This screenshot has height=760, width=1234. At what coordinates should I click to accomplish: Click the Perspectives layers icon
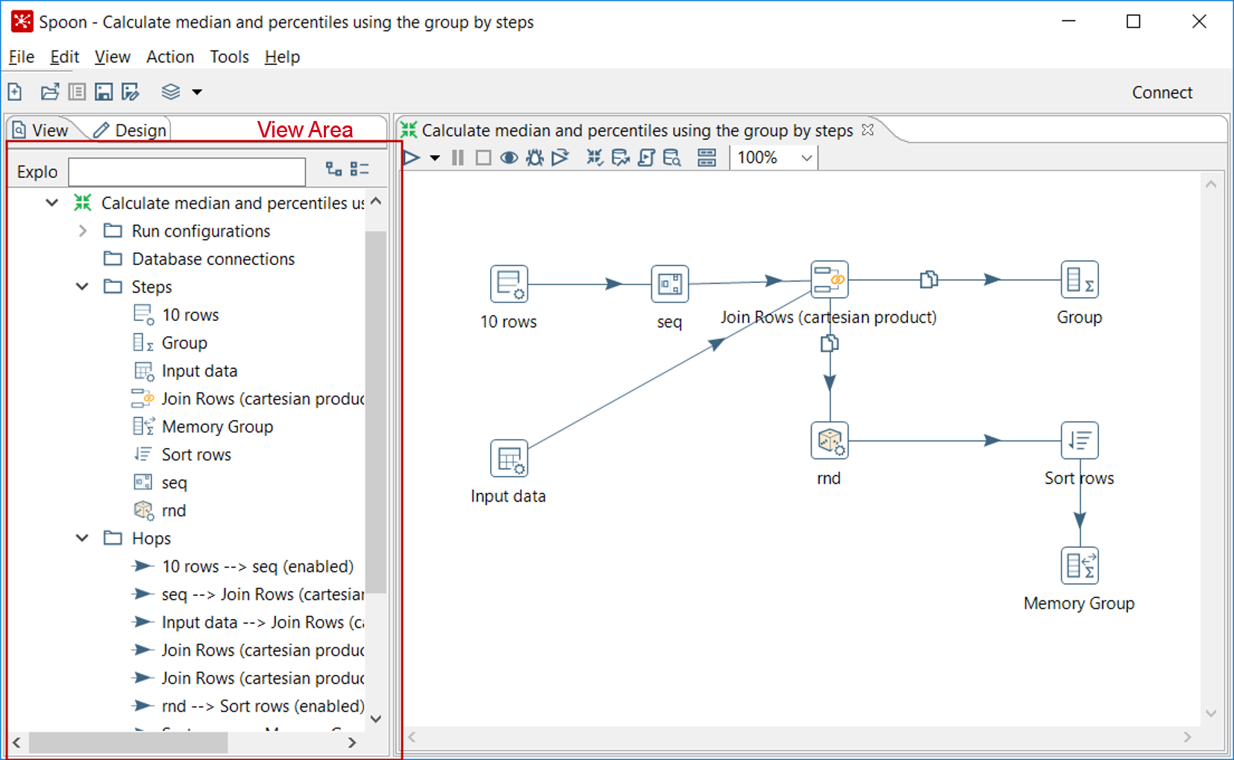pyautogui.click(x=171, y=92)
